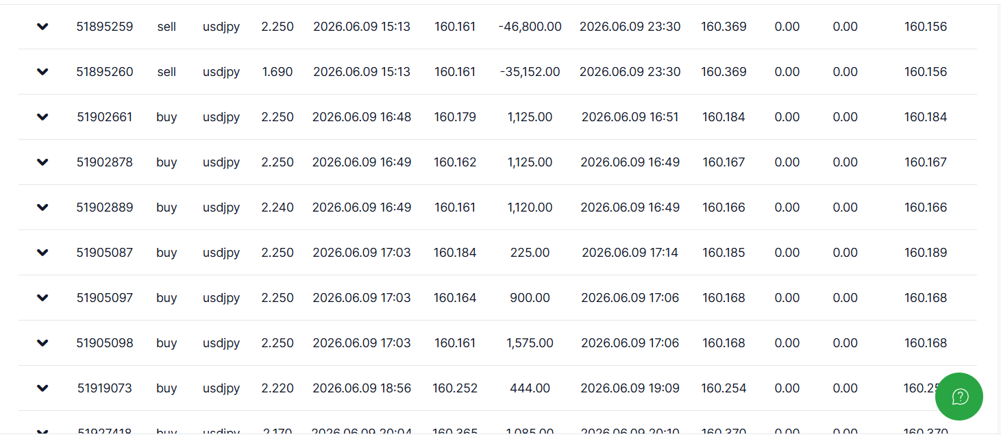Expand details of order 51902661
1001x439 pixels.
[x=42, y=117]
